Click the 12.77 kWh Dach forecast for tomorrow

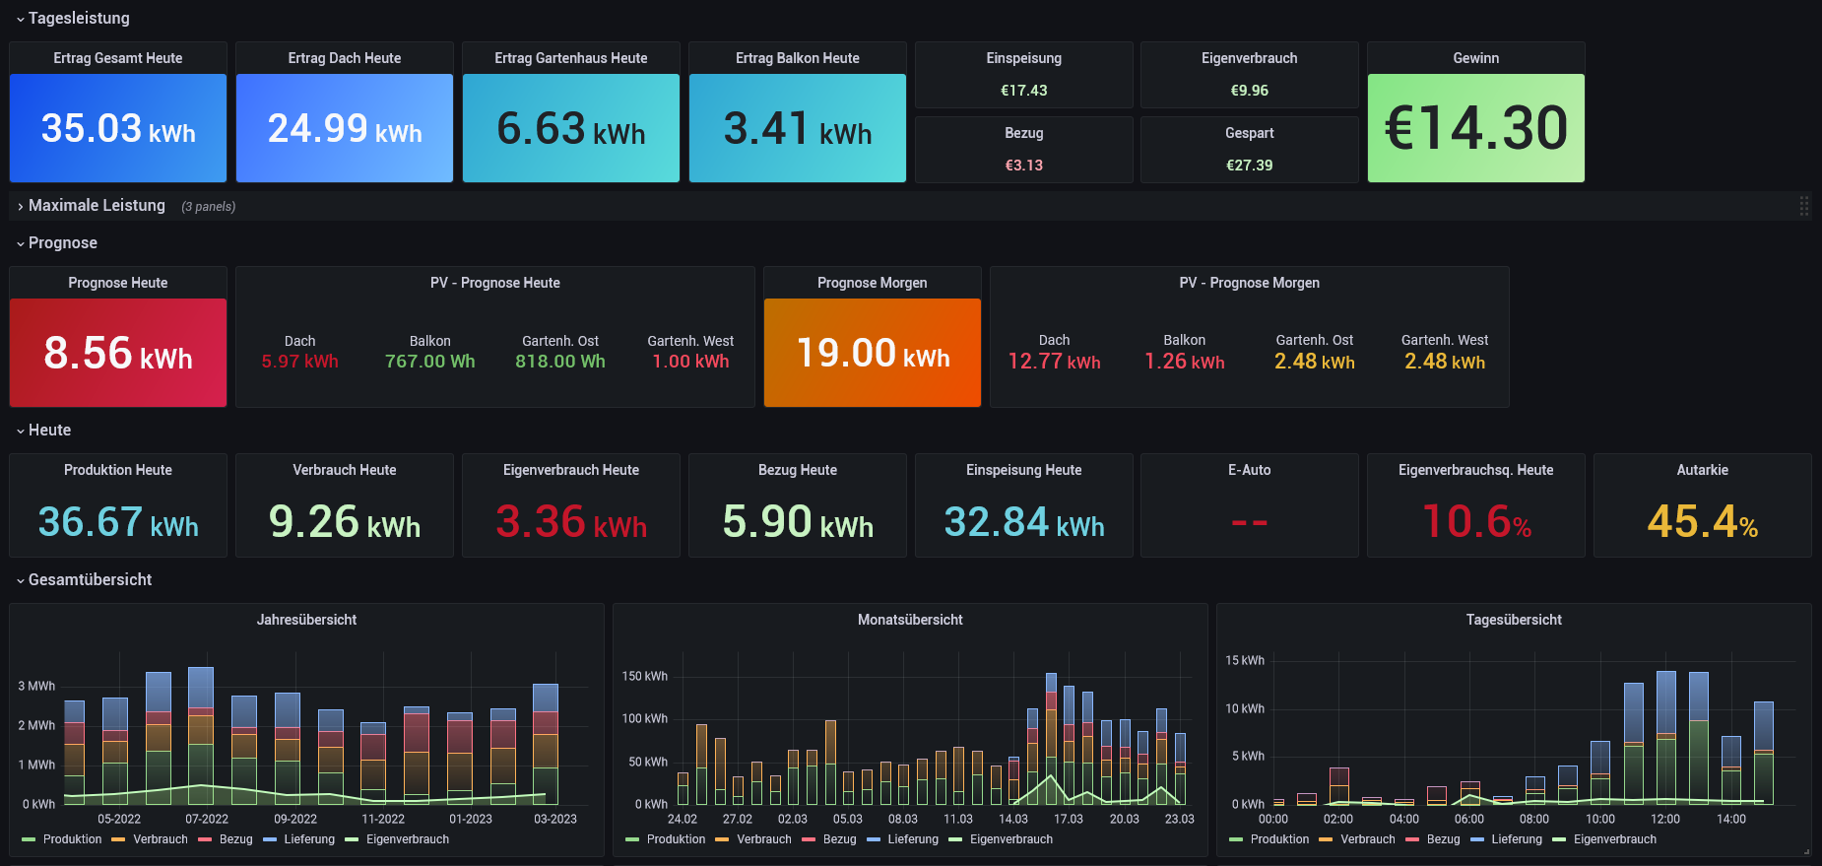tap(1054, 362)
